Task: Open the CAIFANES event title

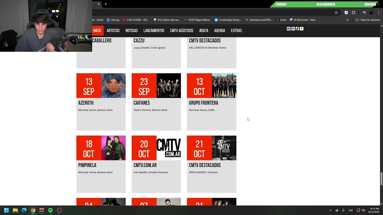Action: point(142,103)
